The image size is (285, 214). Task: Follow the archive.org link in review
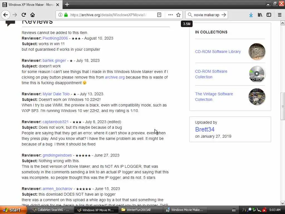pyautogui.click(x=115, y=77)
